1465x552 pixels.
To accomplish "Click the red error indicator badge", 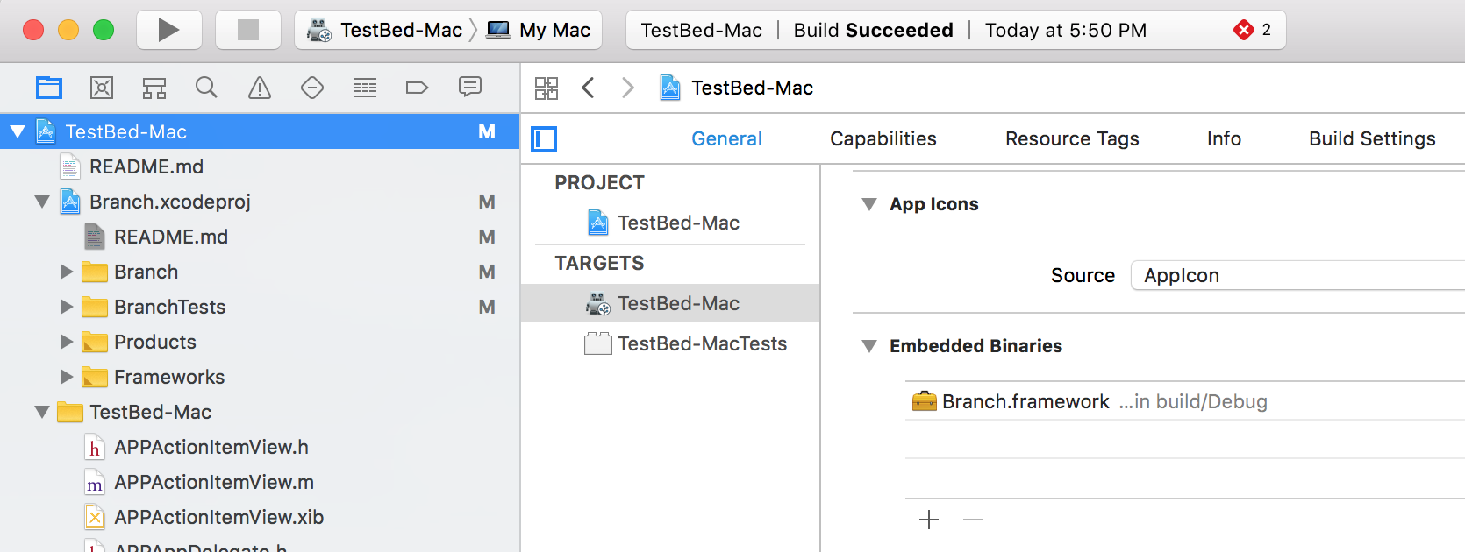I will [x=1244, y=30].
